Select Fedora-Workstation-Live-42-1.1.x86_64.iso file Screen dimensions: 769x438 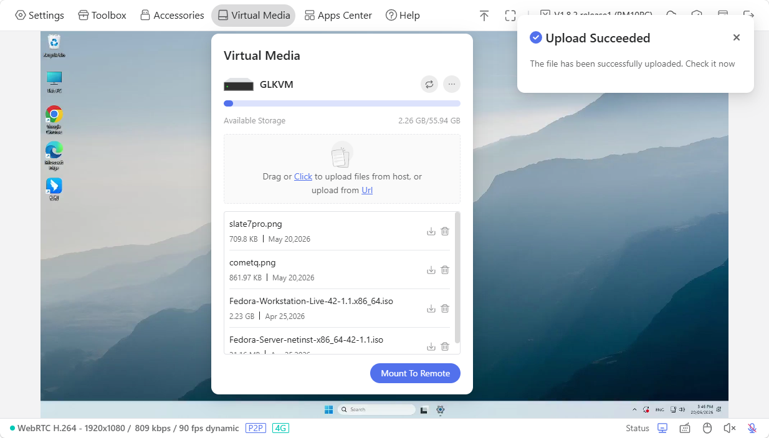[339, 308]
